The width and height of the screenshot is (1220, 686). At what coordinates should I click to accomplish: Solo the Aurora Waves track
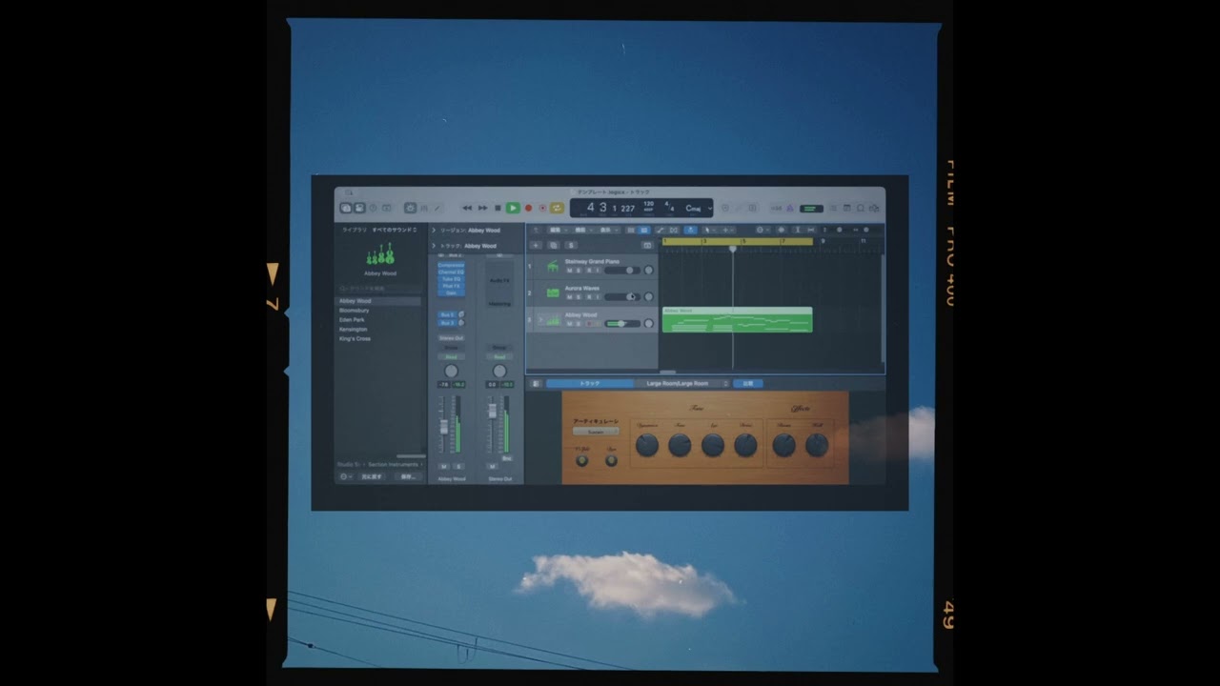(x=579, y=297)
